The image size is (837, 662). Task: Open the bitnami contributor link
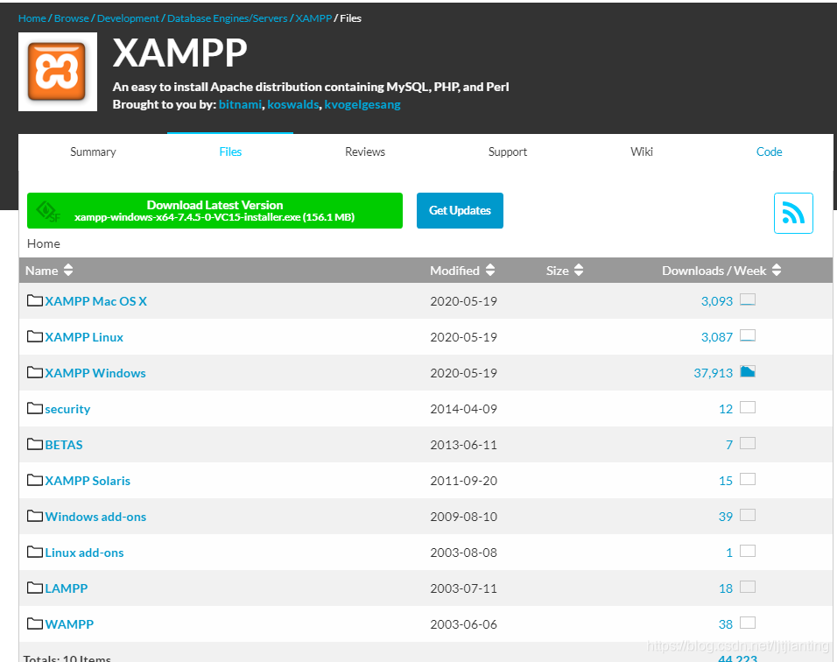pos(240,104)
